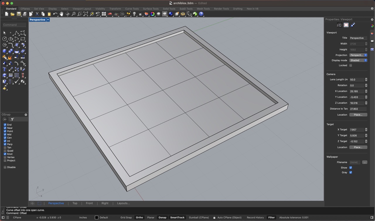
Task: Click the Default layer color swatch
Action: 96,217
